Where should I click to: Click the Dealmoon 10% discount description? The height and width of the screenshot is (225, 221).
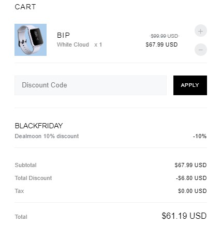tap(47, 136)
